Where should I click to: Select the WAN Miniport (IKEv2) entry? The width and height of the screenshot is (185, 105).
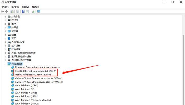(x=27, y=86)
